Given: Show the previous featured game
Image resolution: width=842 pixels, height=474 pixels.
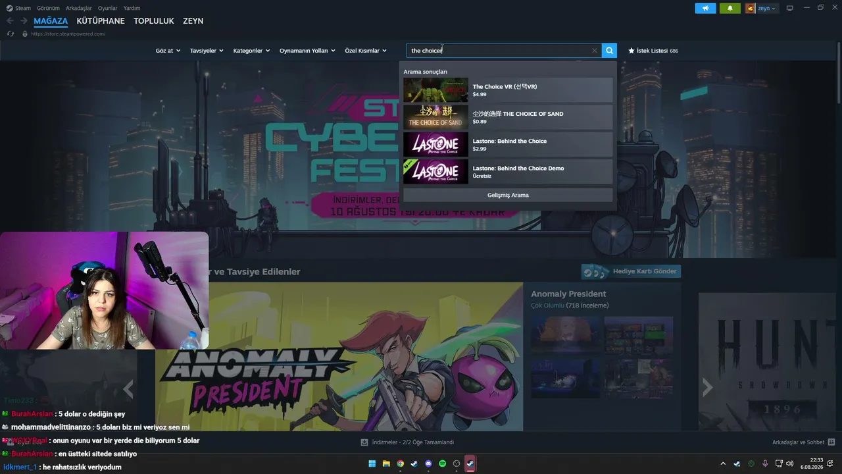Looking at the screenshot, I should (x=128, y=389).
